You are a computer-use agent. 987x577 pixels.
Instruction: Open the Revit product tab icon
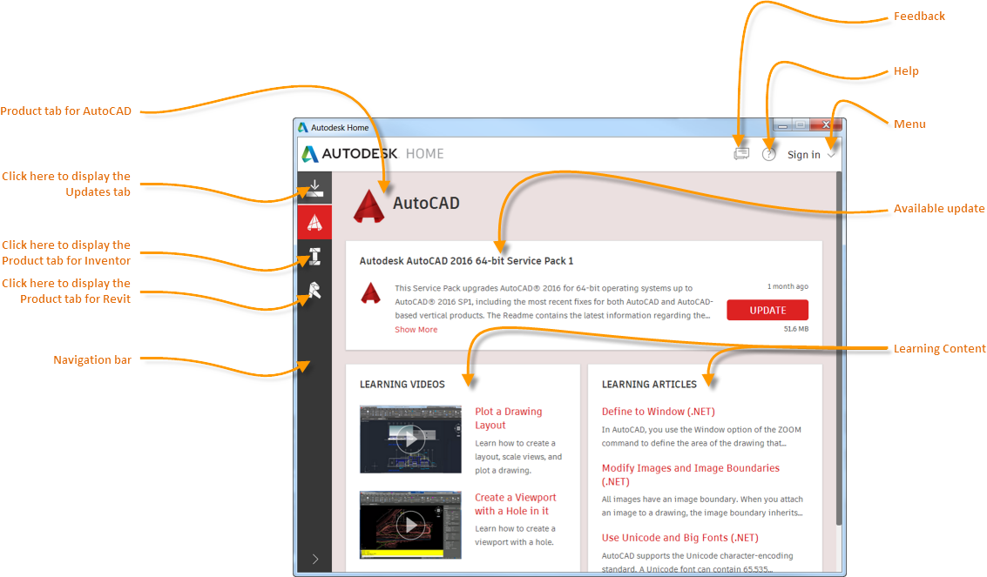click(x=314, y=291)
